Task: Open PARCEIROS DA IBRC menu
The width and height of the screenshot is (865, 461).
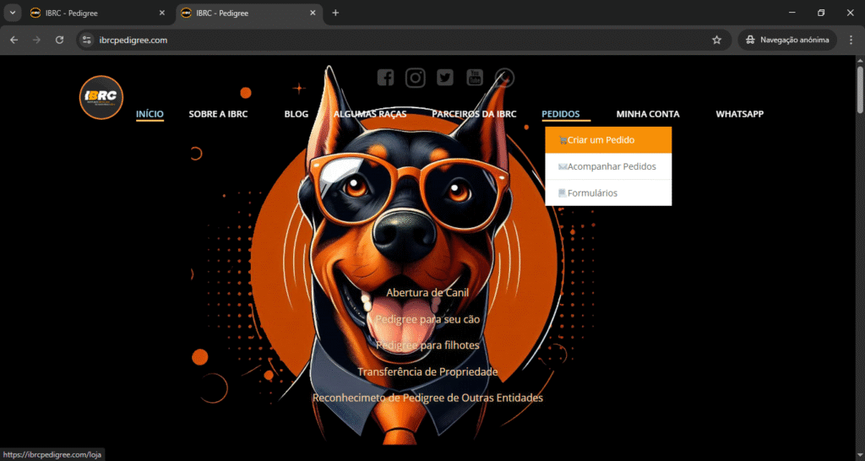Action: click(x=474, y=114)
